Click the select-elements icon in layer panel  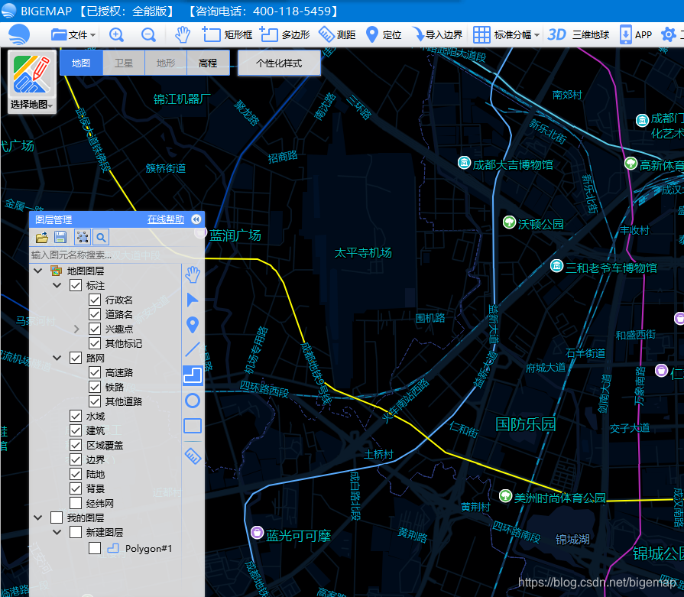[83, 238]
